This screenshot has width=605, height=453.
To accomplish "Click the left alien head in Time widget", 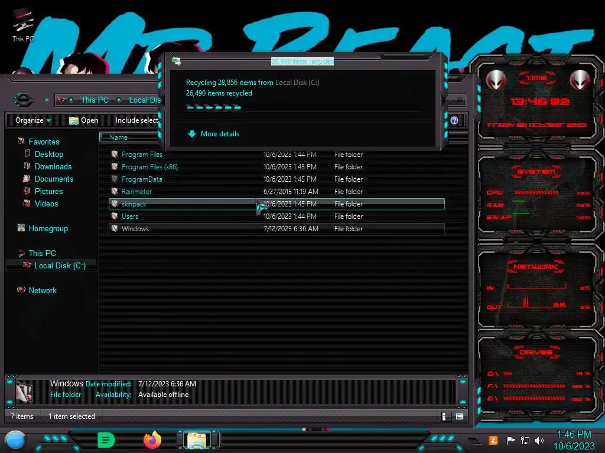I will [496, 80].
